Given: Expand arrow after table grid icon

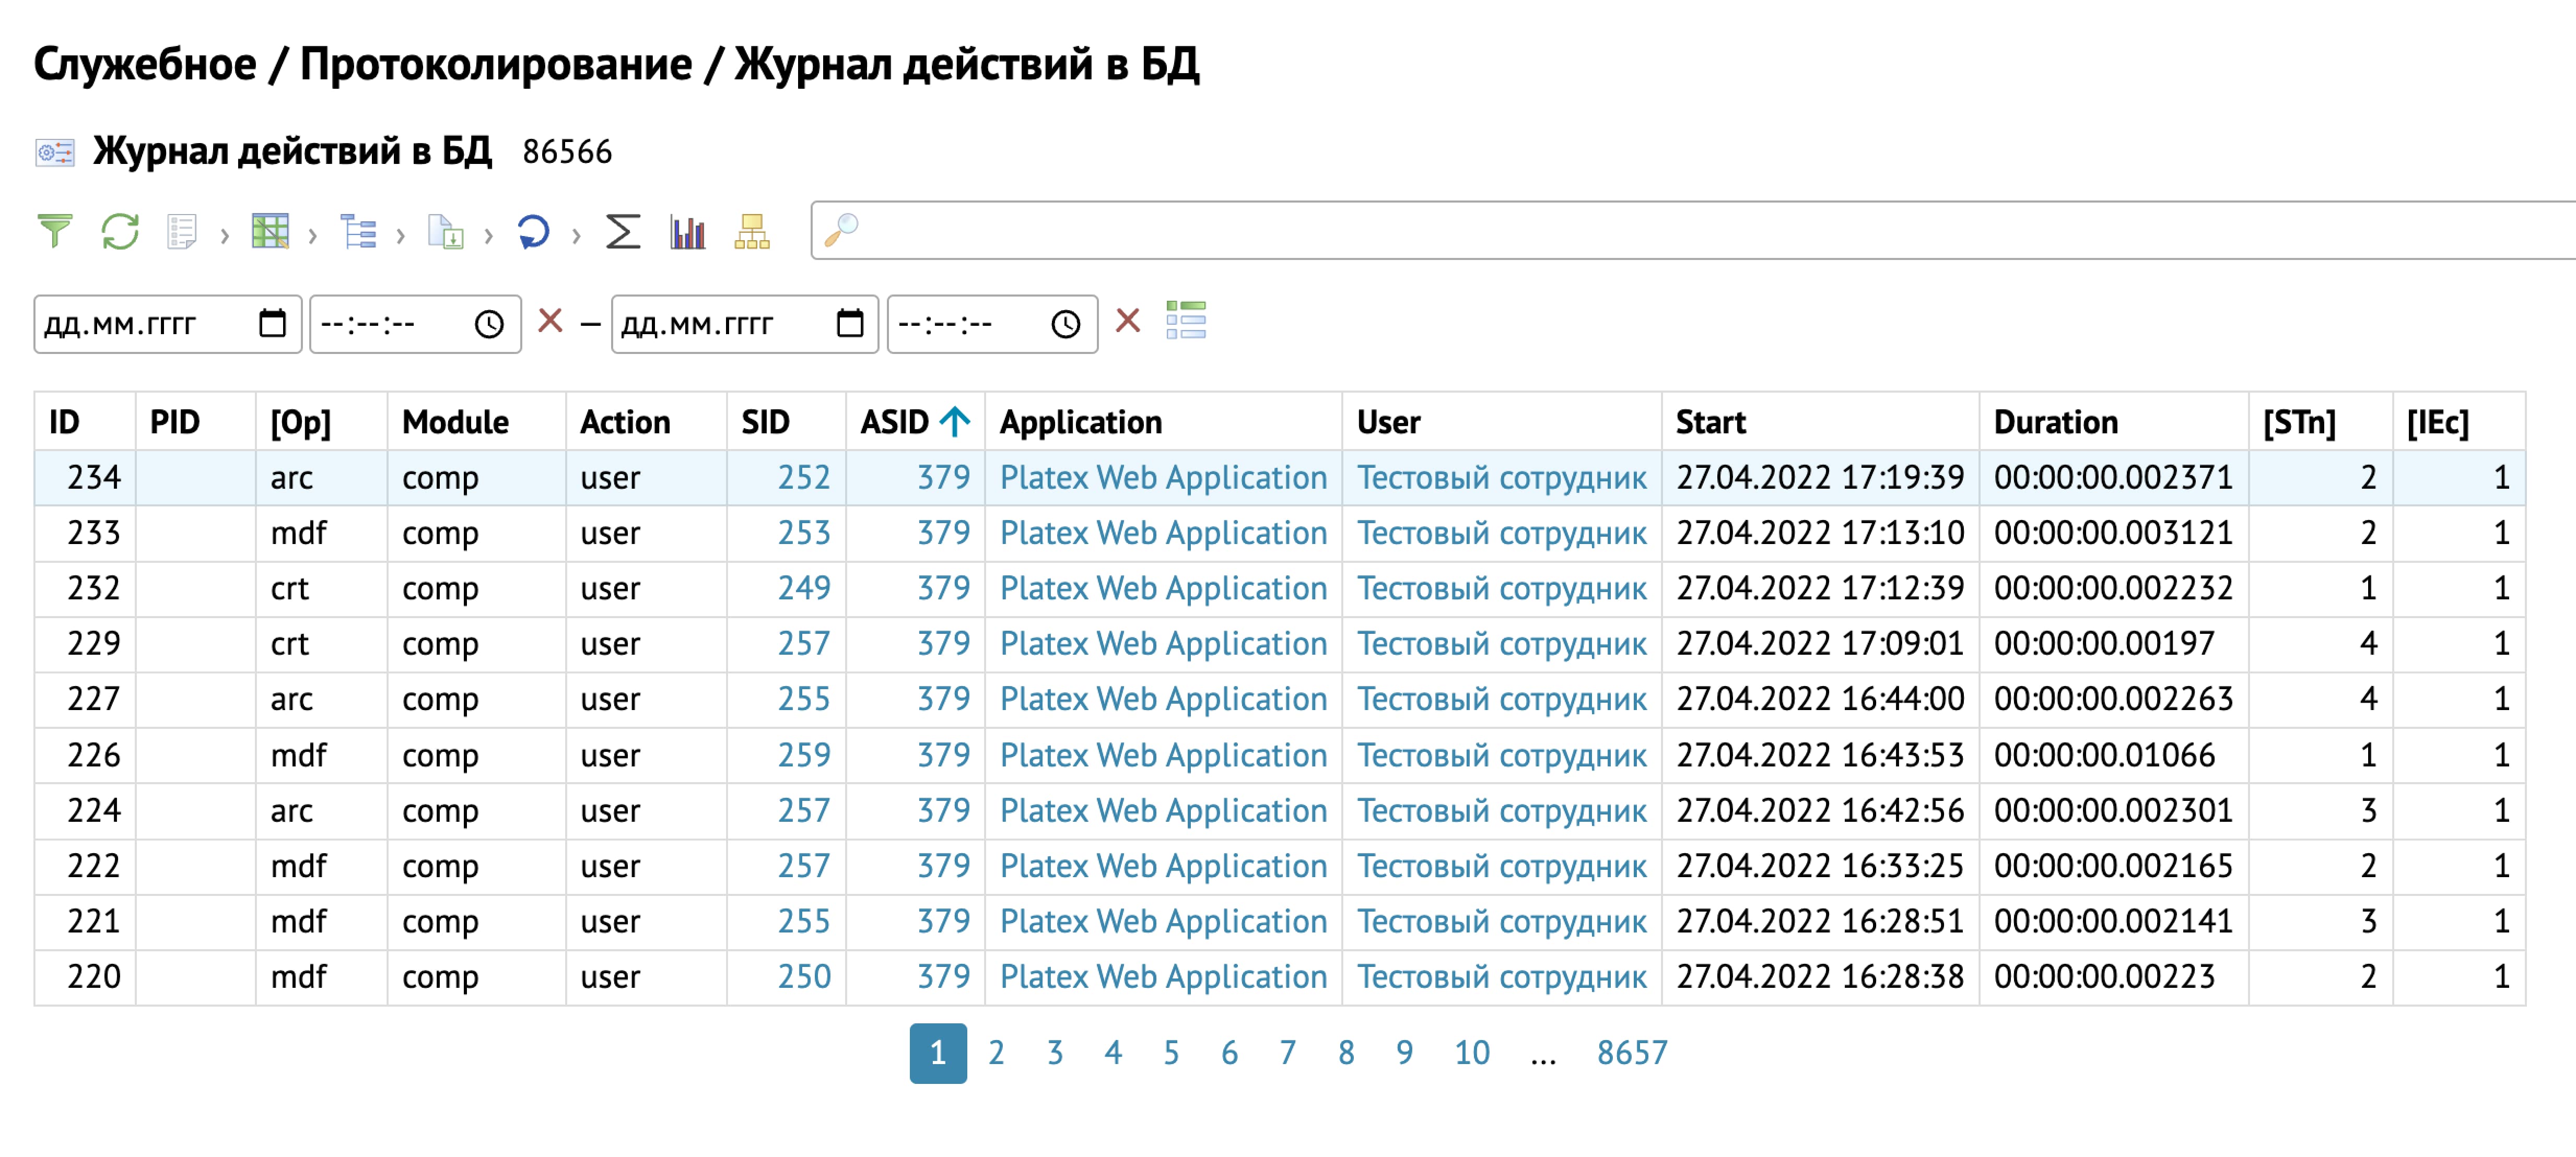Looking at the screenshot, I should tap(313, 236).
